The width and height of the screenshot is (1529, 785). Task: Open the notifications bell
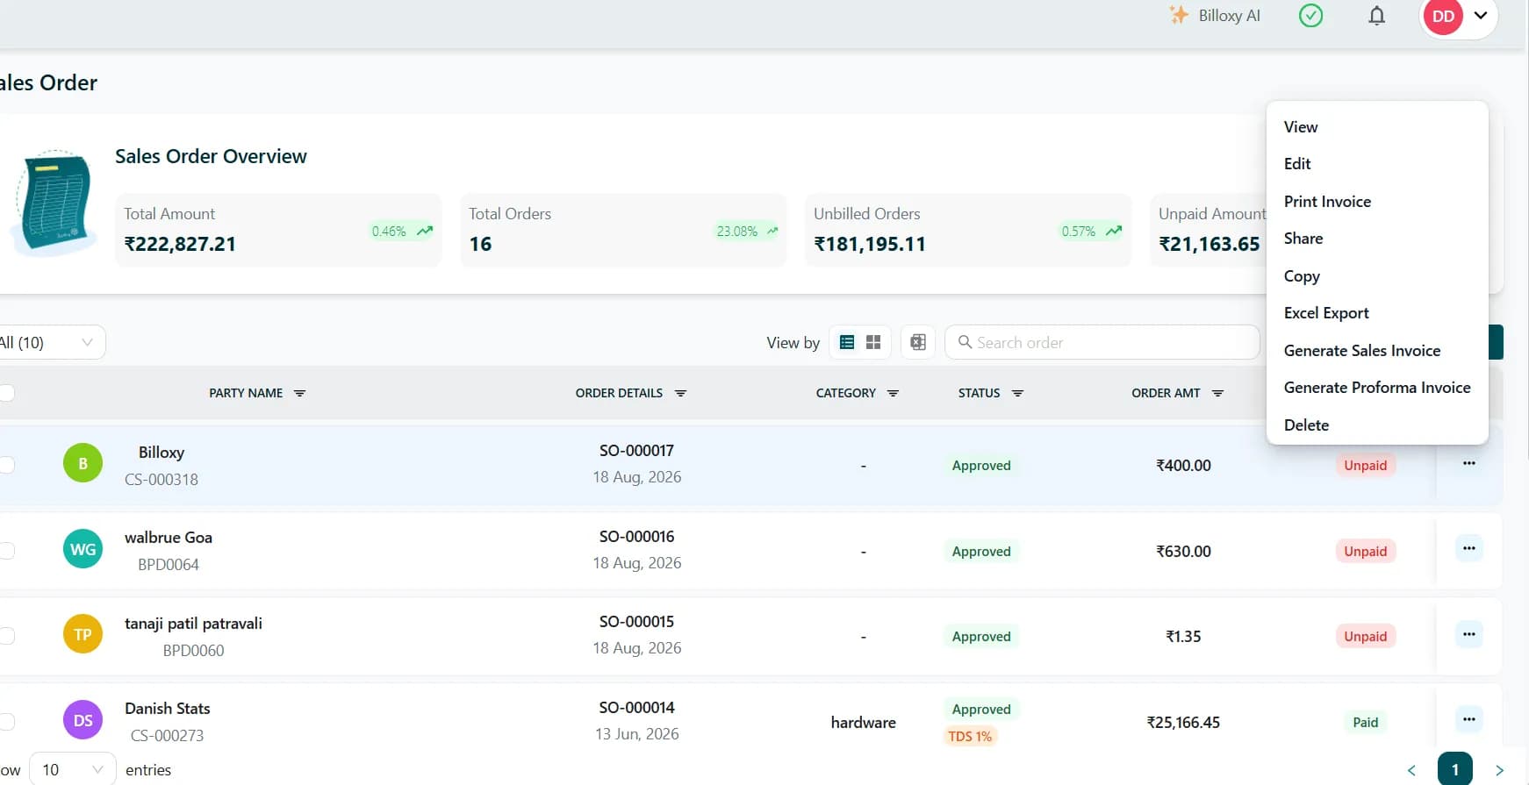coord(1377,16)
